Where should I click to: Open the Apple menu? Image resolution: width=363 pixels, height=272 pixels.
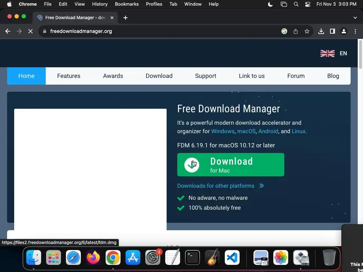[x=9, y=4]
